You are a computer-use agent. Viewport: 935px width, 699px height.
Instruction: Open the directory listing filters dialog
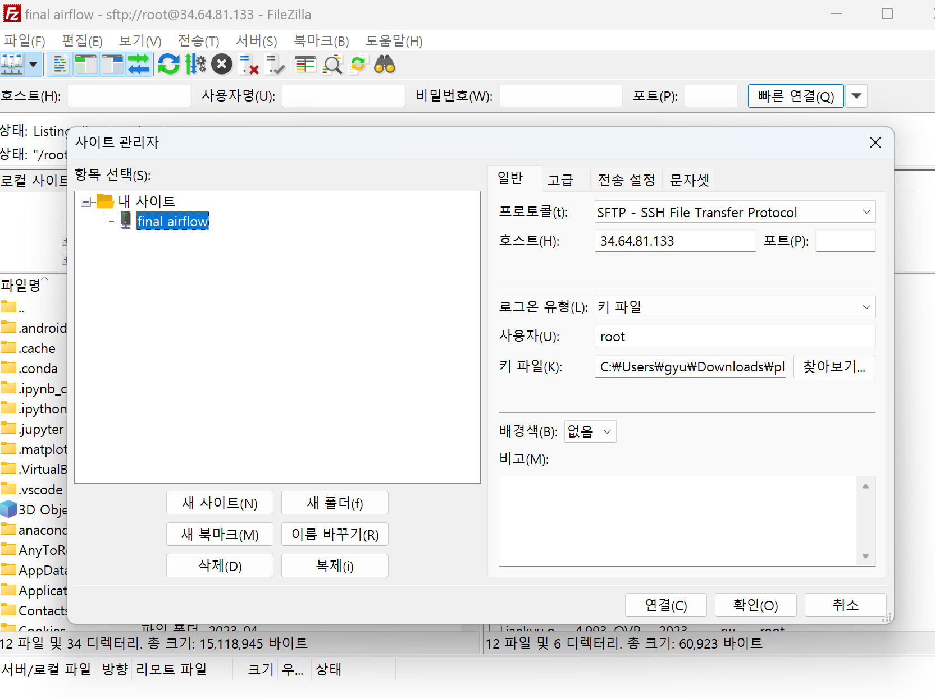[x=305, y=65]
